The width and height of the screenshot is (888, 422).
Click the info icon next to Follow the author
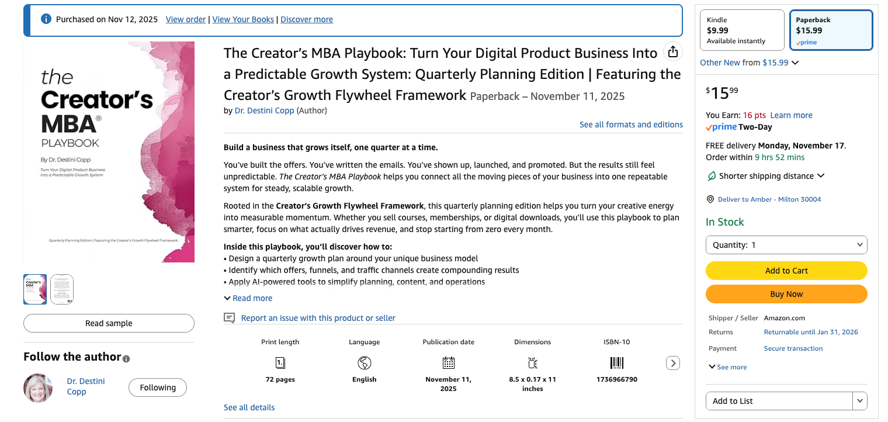[126, 358]
